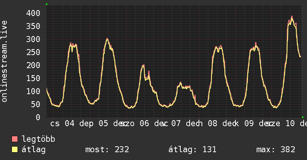Click the y-axis label 50
The image size is (307, 160).
tap(36, 104)
